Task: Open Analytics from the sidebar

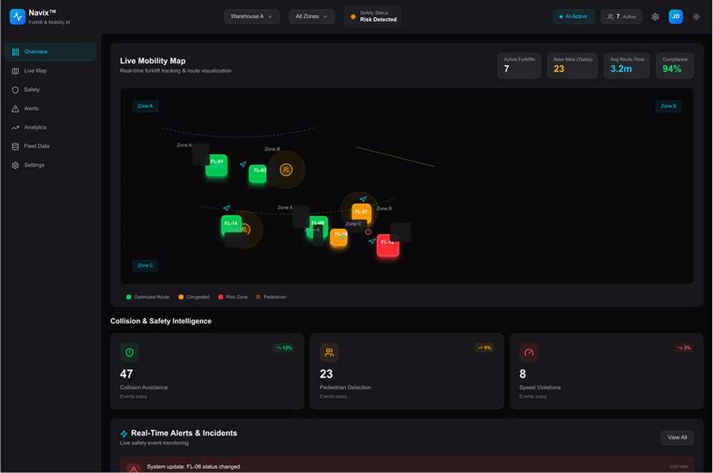Action: point(35,127)
